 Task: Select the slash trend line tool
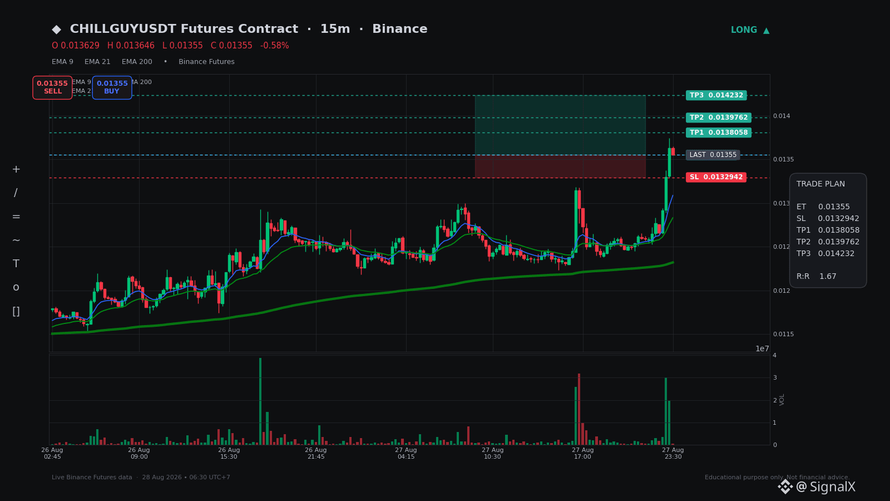[16, 193]
